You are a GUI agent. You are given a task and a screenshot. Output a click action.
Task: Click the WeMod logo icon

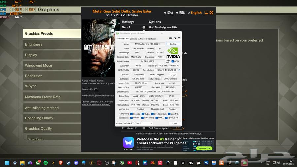point(128,143)
